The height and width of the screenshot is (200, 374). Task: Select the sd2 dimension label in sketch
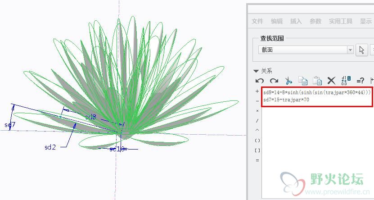point(50,147)
